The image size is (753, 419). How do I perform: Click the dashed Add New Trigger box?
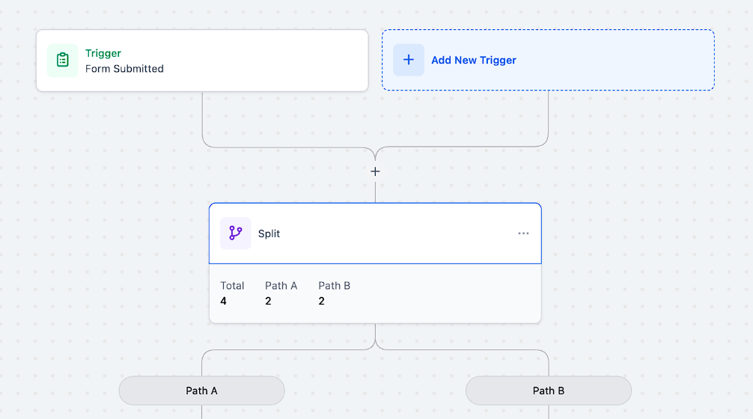pyautogui.click(x=548, y=60)
